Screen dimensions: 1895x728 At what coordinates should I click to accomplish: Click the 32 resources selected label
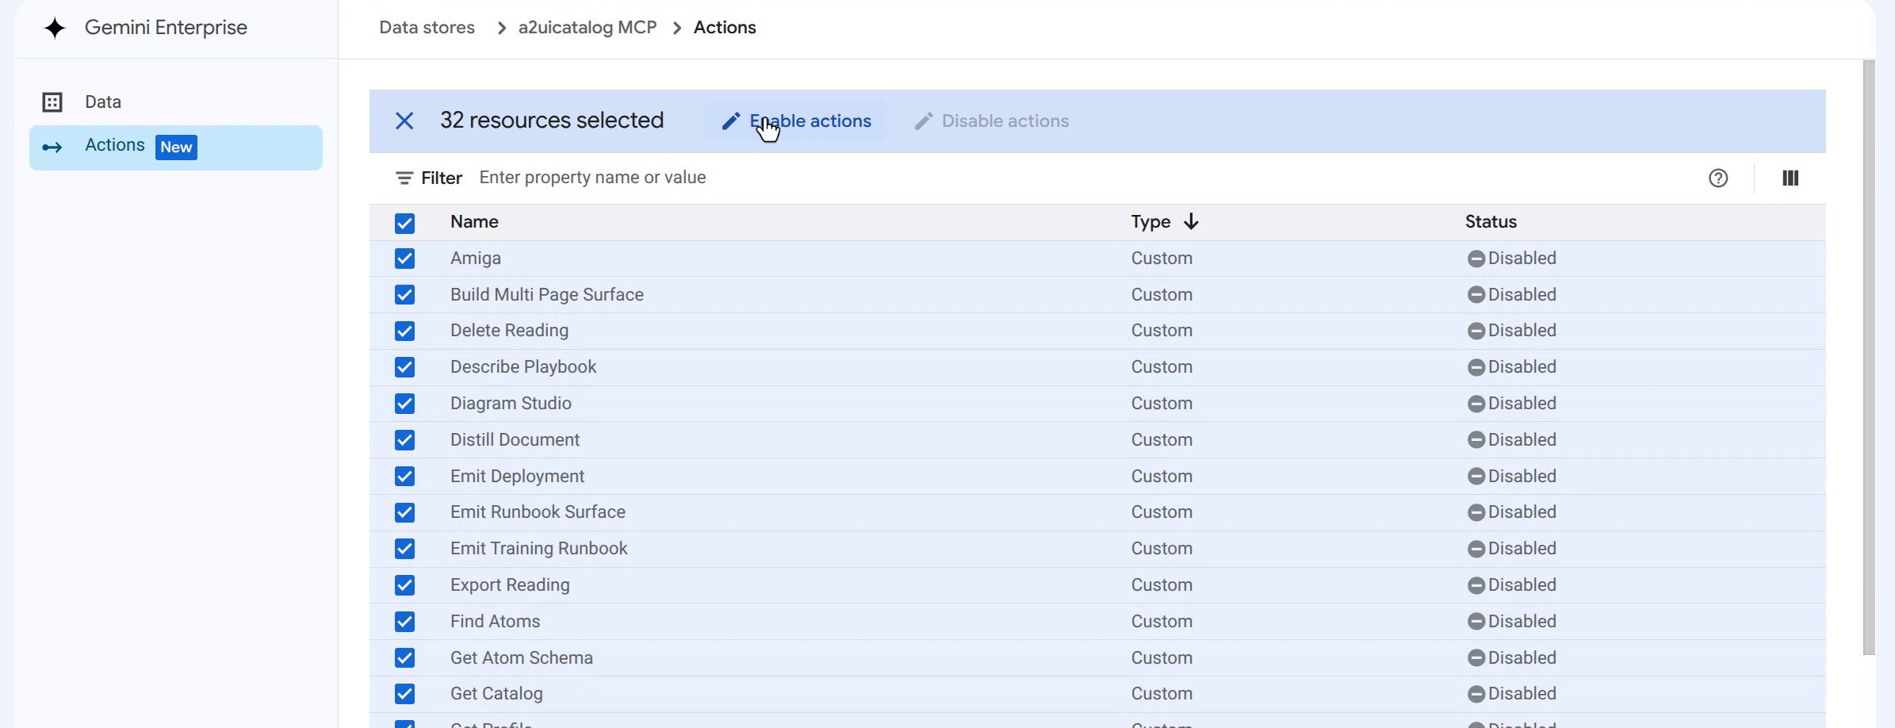(x=552, y=121)
